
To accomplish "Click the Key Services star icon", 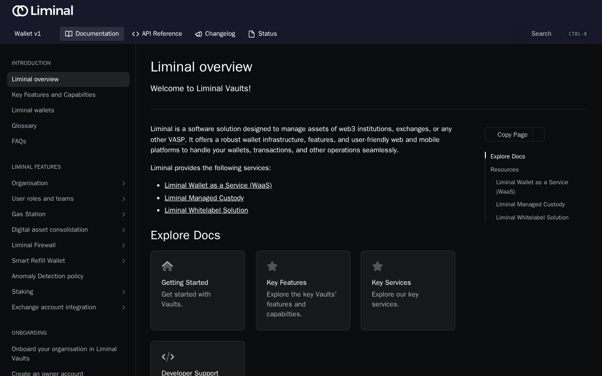I will point(378,266).
